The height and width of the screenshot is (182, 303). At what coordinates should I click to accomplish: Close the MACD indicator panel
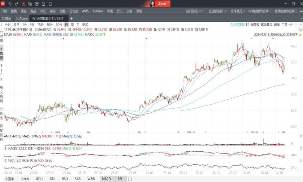pyautogui.click(x=301, y=148)
